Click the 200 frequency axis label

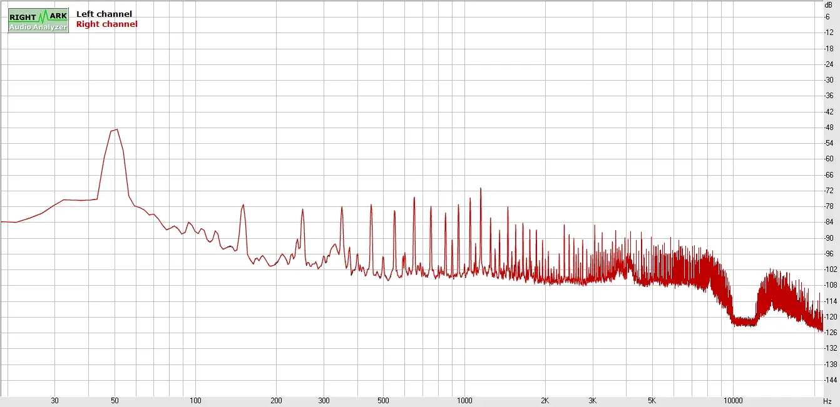point(276,401)
